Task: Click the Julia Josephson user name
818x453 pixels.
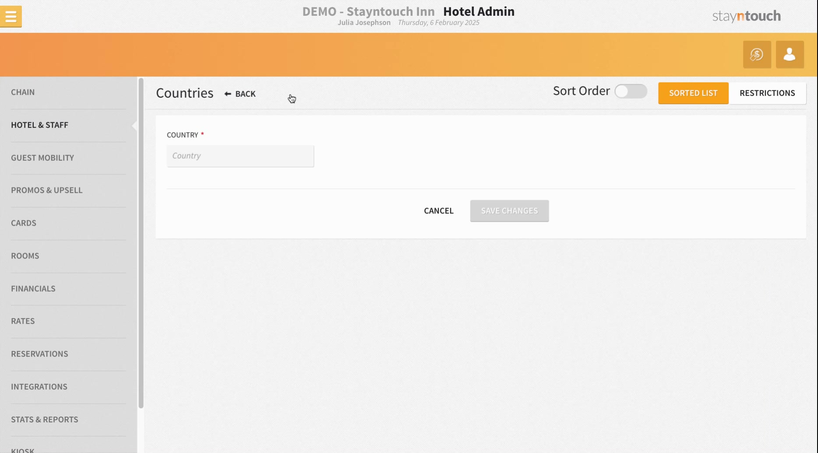Action: pyautogui.click(x=364, y=22)
